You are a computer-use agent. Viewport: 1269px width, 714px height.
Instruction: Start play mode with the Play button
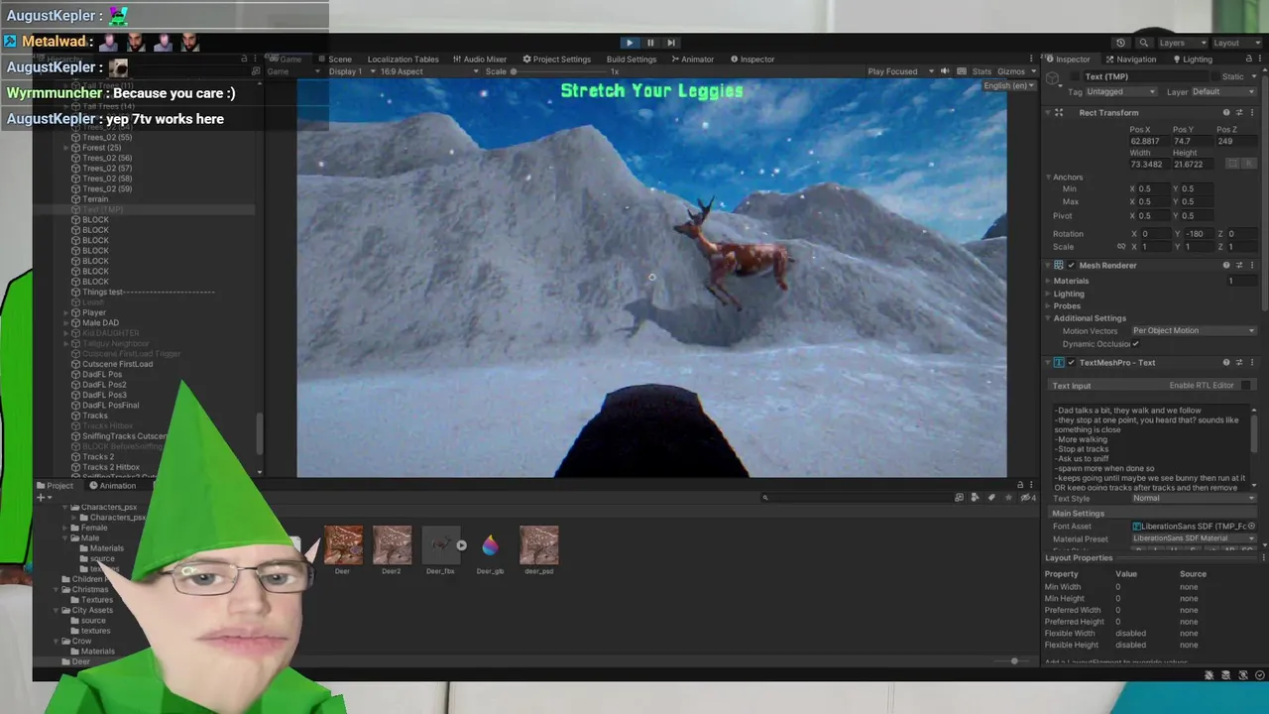(630, 43)
